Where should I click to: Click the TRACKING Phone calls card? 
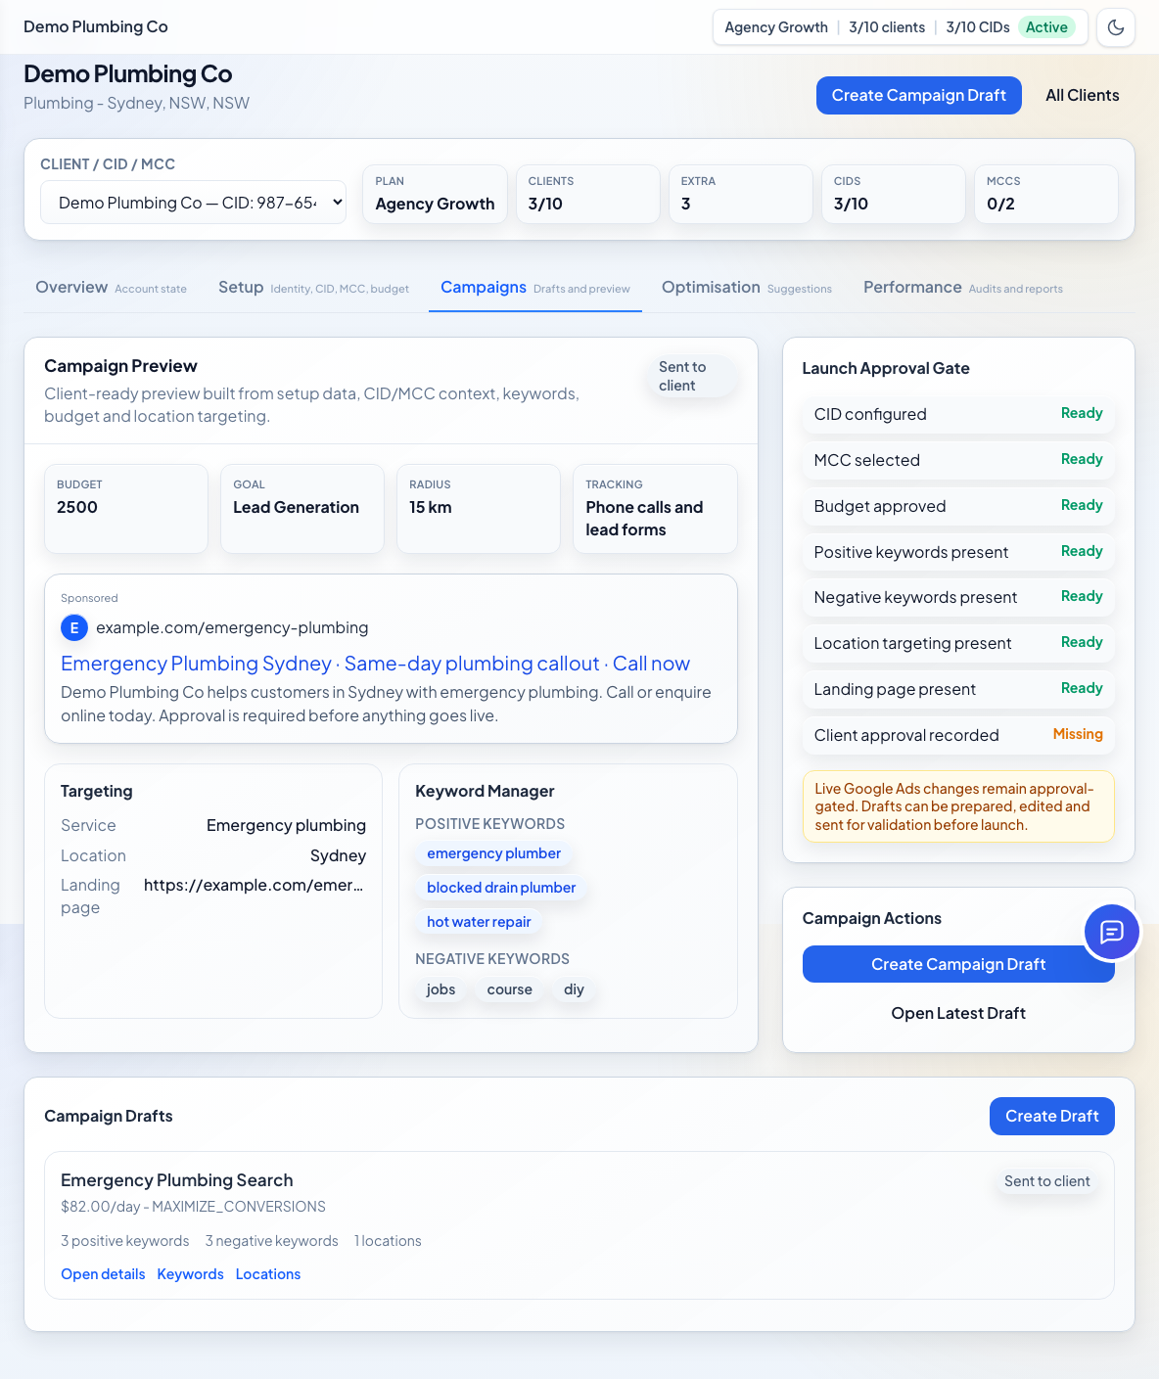655,509
